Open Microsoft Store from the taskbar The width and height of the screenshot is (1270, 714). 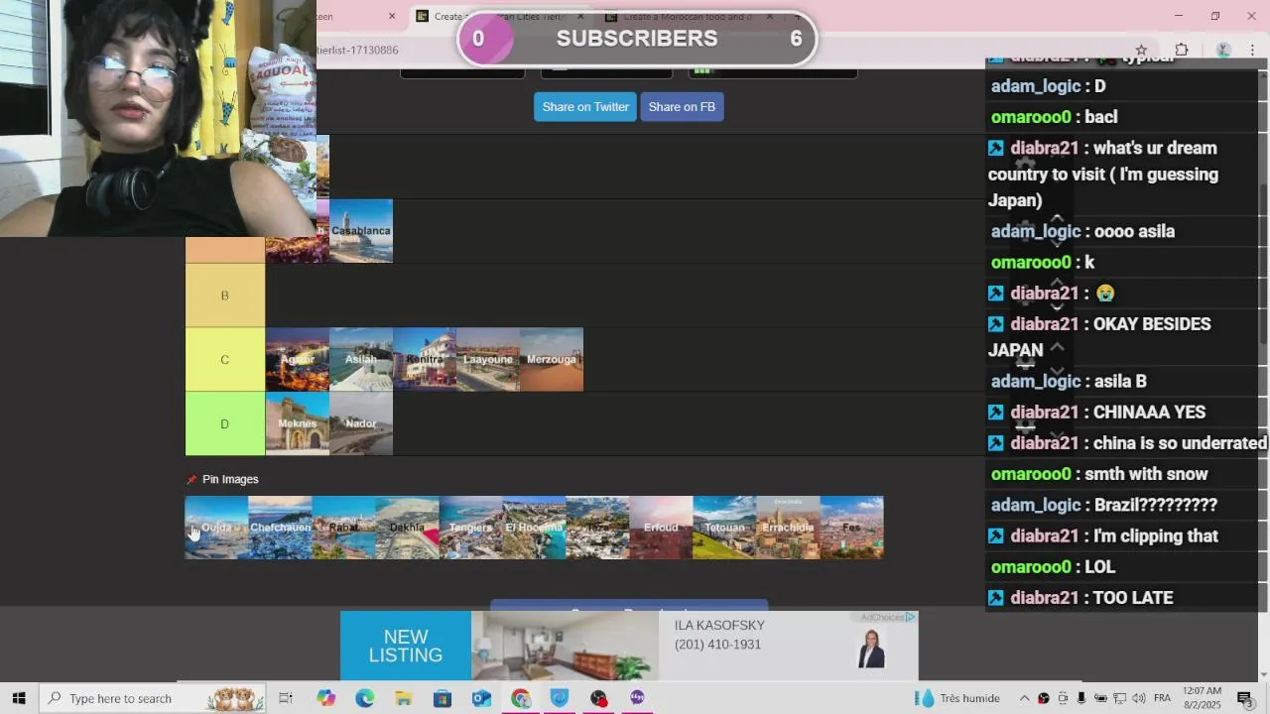pyautogui.click(x=443, y=698)
